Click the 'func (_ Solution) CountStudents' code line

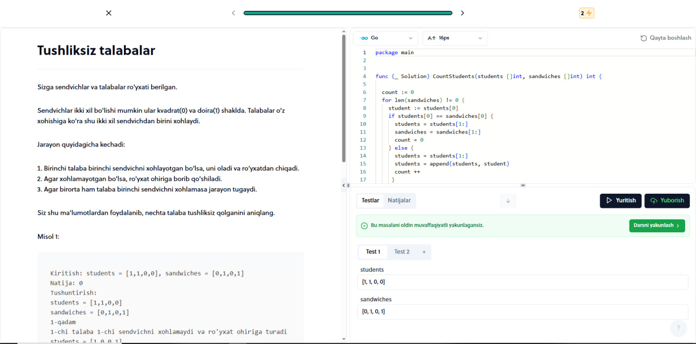click(488, 77)
